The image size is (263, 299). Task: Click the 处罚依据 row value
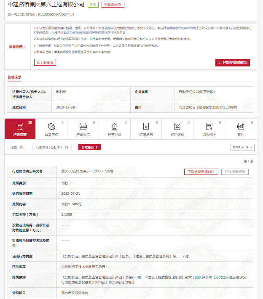coord(154,280)
